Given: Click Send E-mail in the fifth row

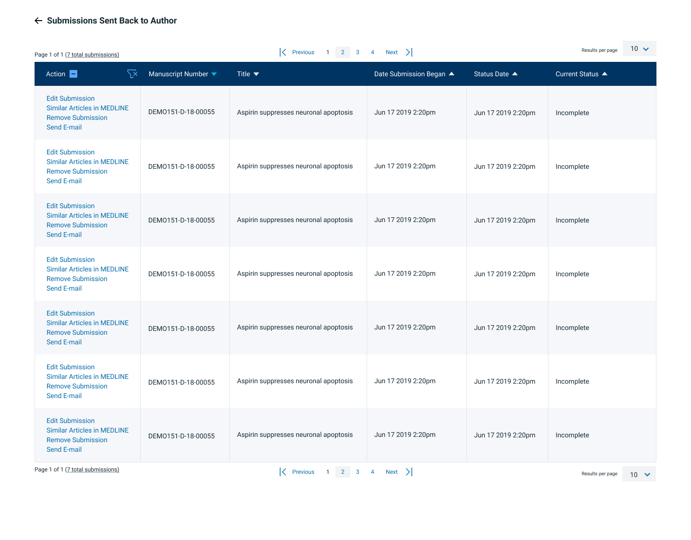Looking at the screenshot, I should coord(64,342).
